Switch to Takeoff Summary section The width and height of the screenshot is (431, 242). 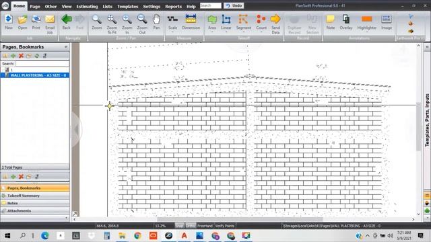[x=35, y=196]
